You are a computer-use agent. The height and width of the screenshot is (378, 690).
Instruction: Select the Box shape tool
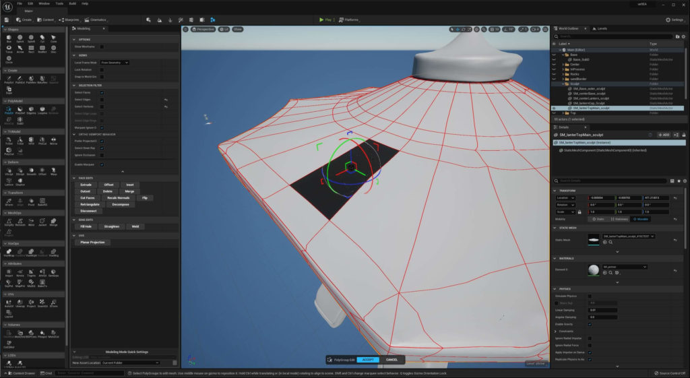click(9, 38)
